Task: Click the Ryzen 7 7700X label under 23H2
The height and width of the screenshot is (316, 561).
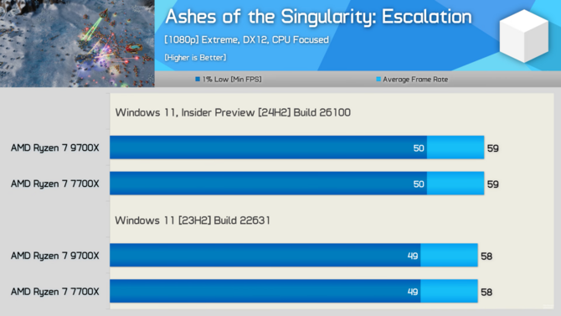Action: point(54,292)
